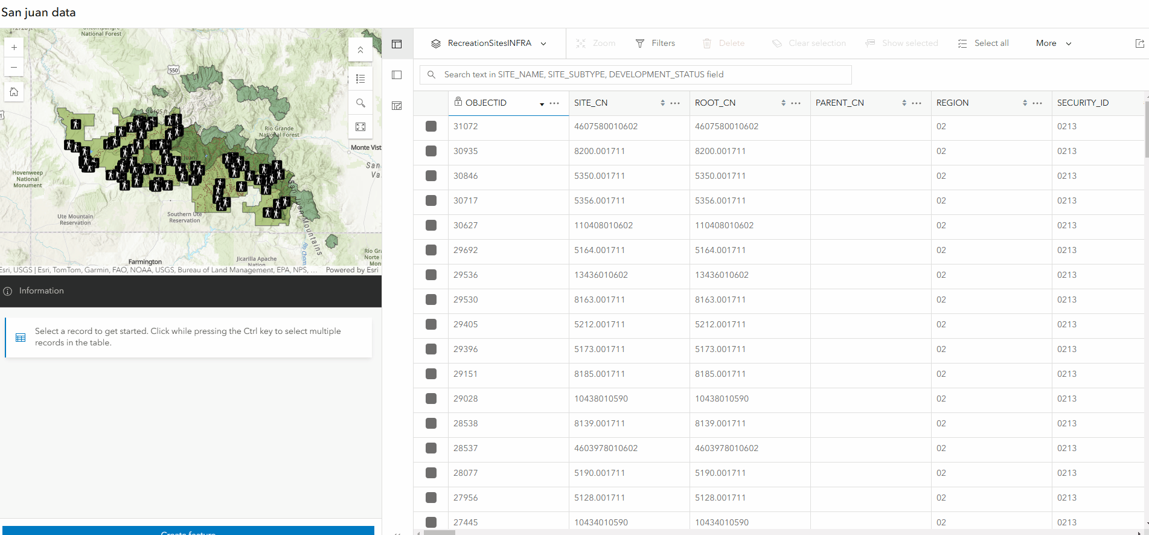The width and height of the screenshot is (1149, 535).
Task: Tick the checkbox for OBJECTID 29028
Action: click(x=431, y=399)
